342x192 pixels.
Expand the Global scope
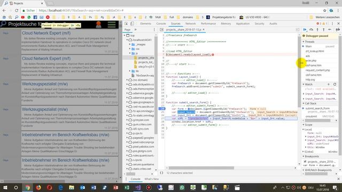click(304, 151)
